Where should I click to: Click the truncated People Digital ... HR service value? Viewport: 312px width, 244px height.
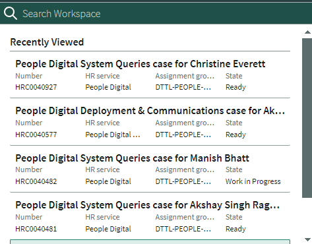[113, 135]
